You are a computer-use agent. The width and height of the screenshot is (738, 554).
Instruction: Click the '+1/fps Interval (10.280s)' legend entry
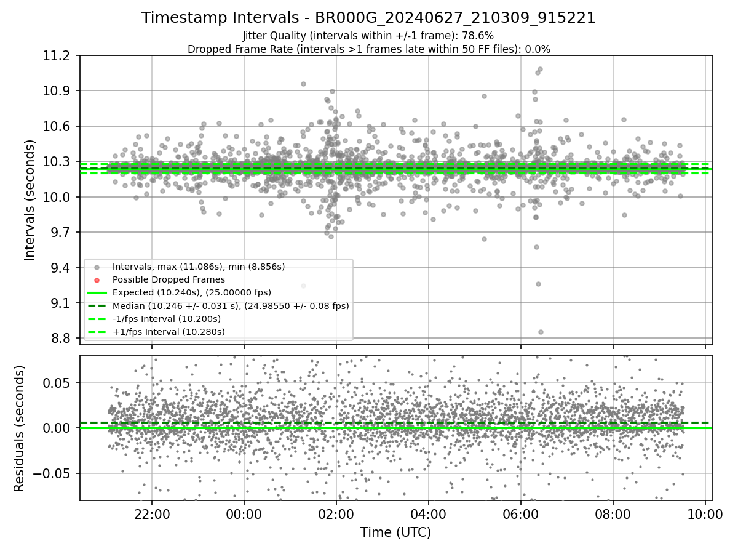(x=169, y=332)
